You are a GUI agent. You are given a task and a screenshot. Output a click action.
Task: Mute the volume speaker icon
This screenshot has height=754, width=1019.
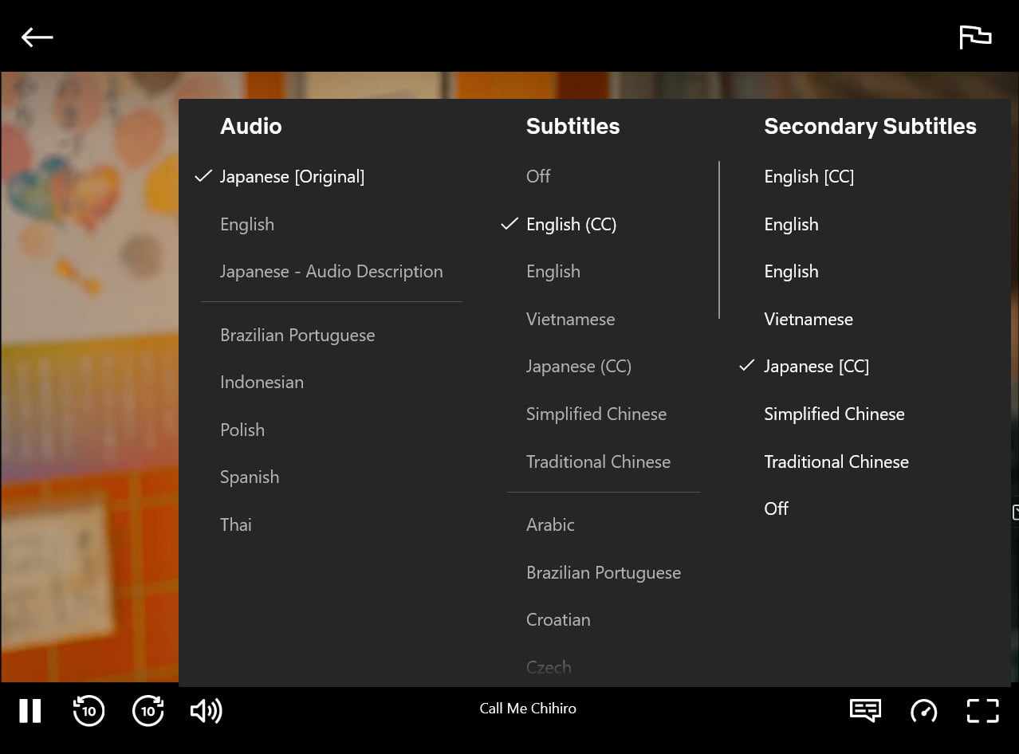[206, 710]
